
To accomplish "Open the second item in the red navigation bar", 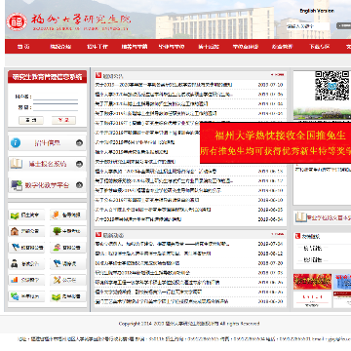I will coord(60,47).
